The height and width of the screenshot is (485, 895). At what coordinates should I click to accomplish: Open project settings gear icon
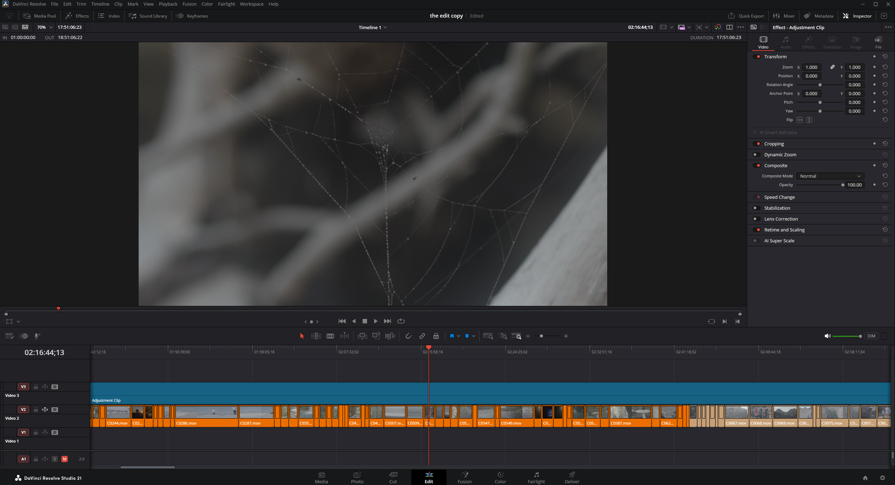pyautogui.click(x=882, y=478)
